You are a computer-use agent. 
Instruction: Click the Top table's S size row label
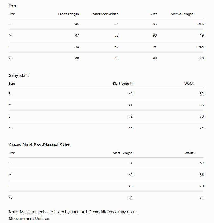10,24
